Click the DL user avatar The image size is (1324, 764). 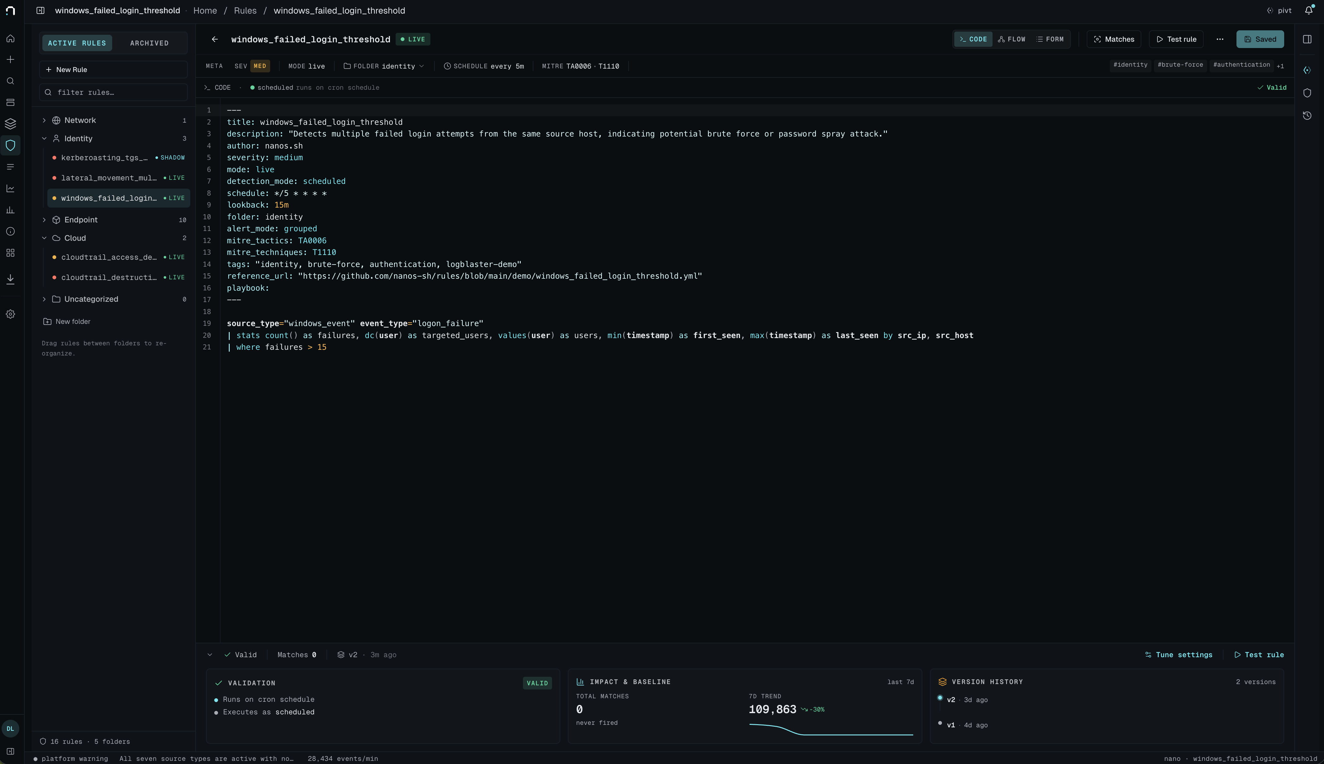point(10,728)
